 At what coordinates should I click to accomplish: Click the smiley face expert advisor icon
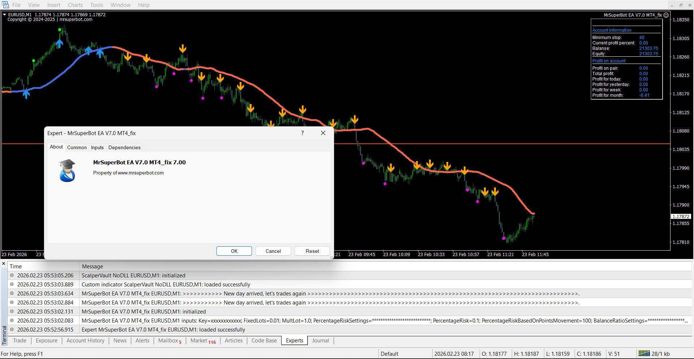(666, 15)
